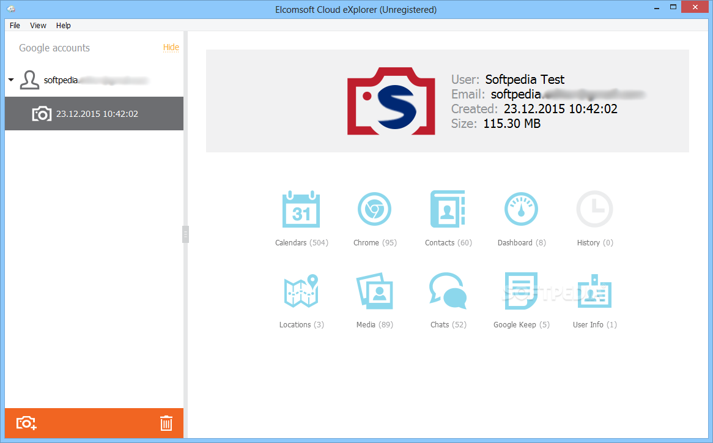
Task: Open the Help menu
Action: [63, 26]
